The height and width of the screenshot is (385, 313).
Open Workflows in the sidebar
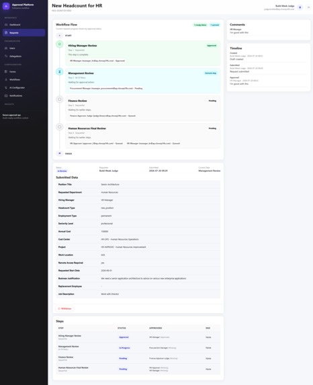click(x=24, y=79)
